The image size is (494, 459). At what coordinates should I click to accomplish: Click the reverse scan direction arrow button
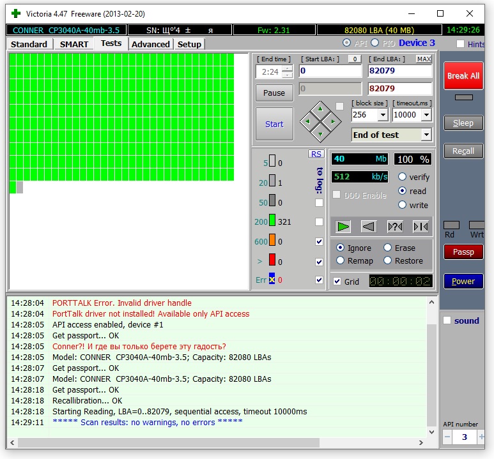click(368, 227)
